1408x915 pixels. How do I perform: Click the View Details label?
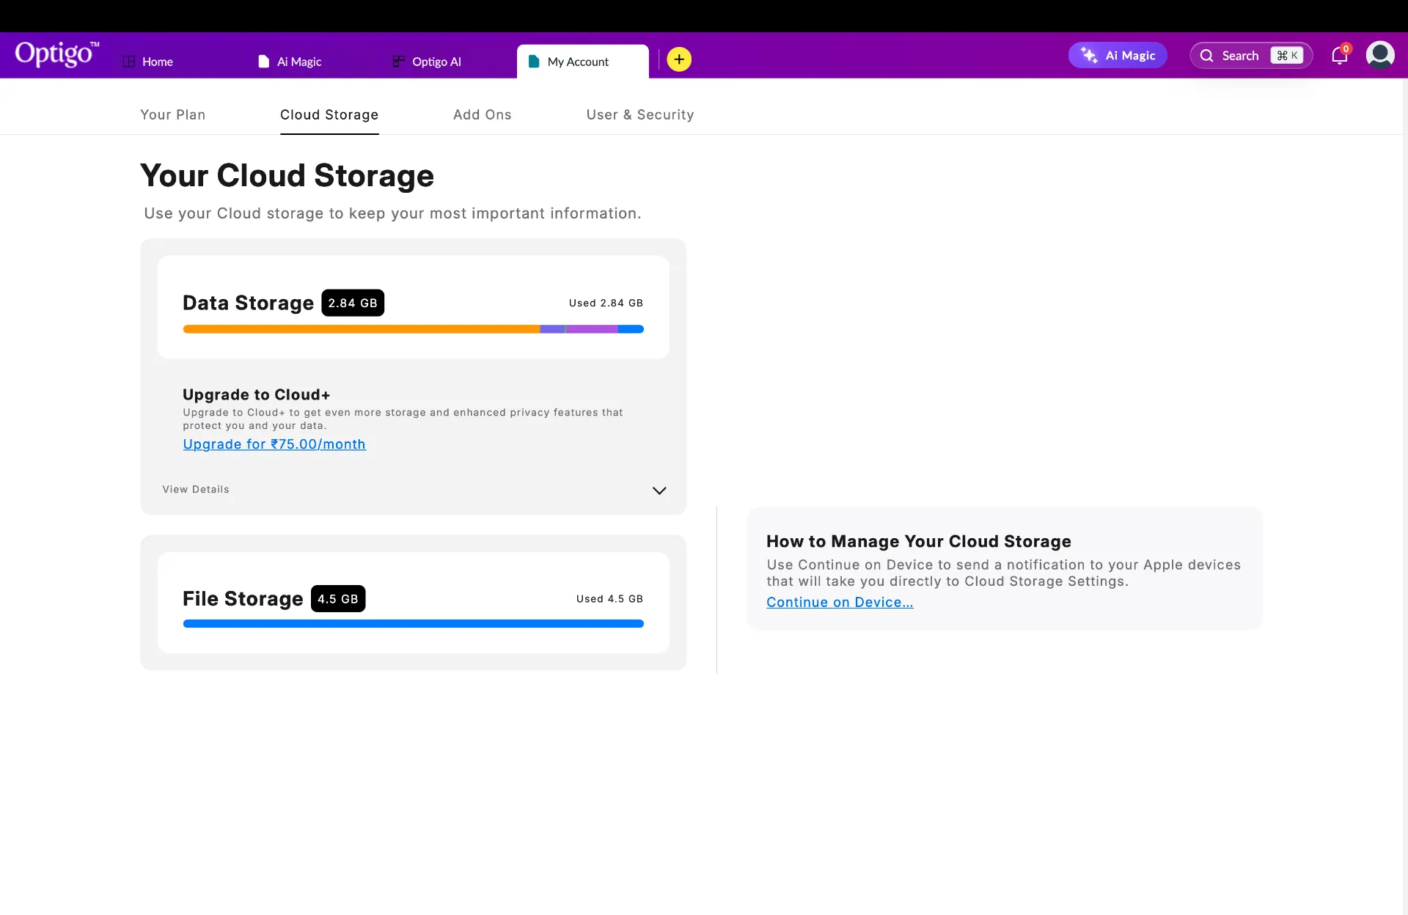(196, 489)
